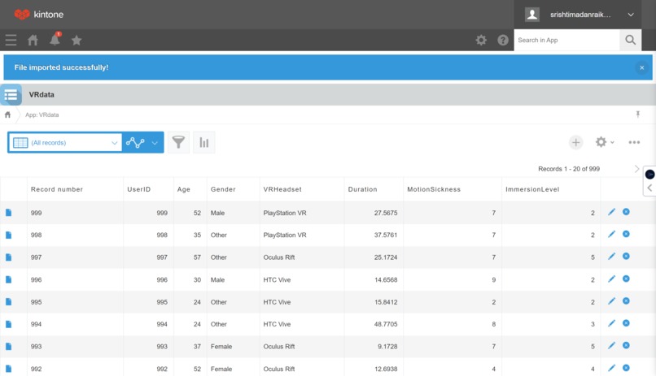Open the more options ellipsis

(634, 142)
